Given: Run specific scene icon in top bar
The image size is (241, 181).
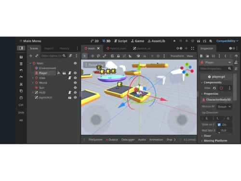Looking at the screenshot, I should [x=204, y=41].
